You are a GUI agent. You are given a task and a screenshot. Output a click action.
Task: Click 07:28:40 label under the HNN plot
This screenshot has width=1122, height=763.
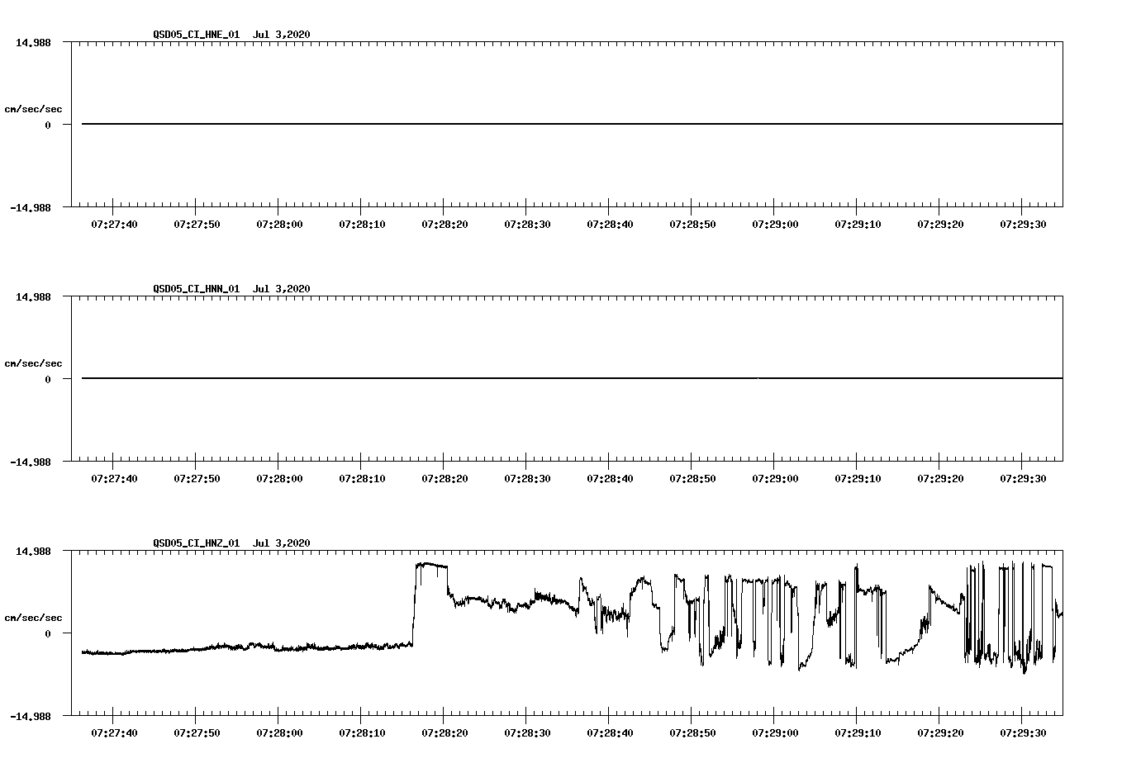(610, 478)
